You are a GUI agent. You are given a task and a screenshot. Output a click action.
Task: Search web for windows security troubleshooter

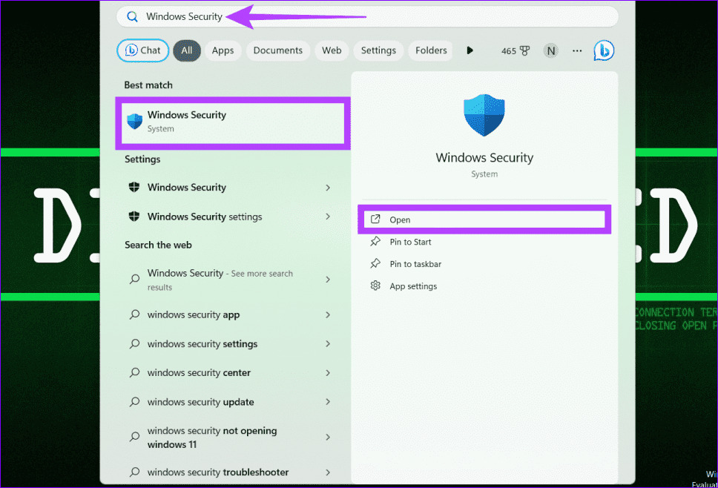[x=228, y=472]
